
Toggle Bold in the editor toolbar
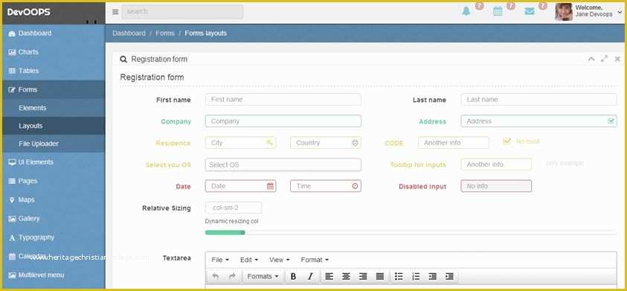tap(293, 276)
